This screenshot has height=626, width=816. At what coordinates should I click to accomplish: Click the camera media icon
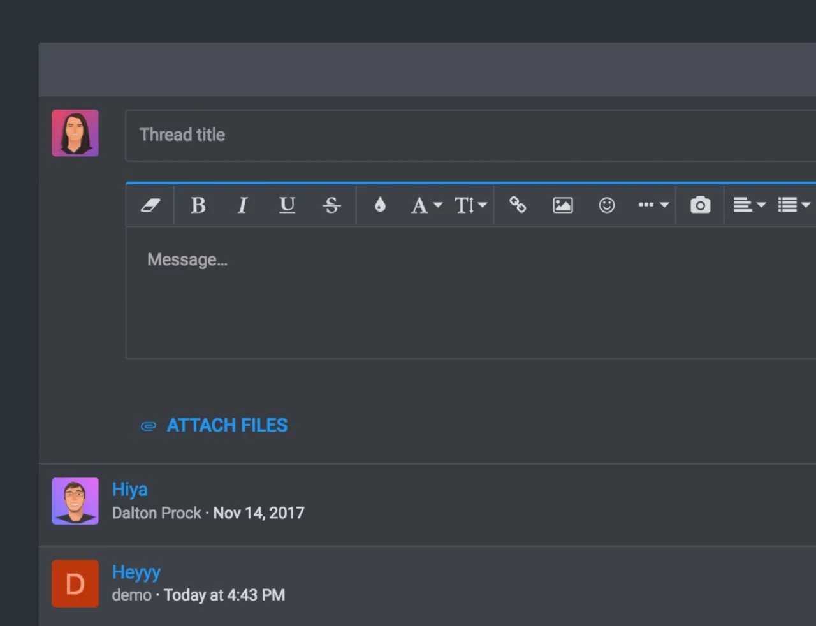point(700,205)
